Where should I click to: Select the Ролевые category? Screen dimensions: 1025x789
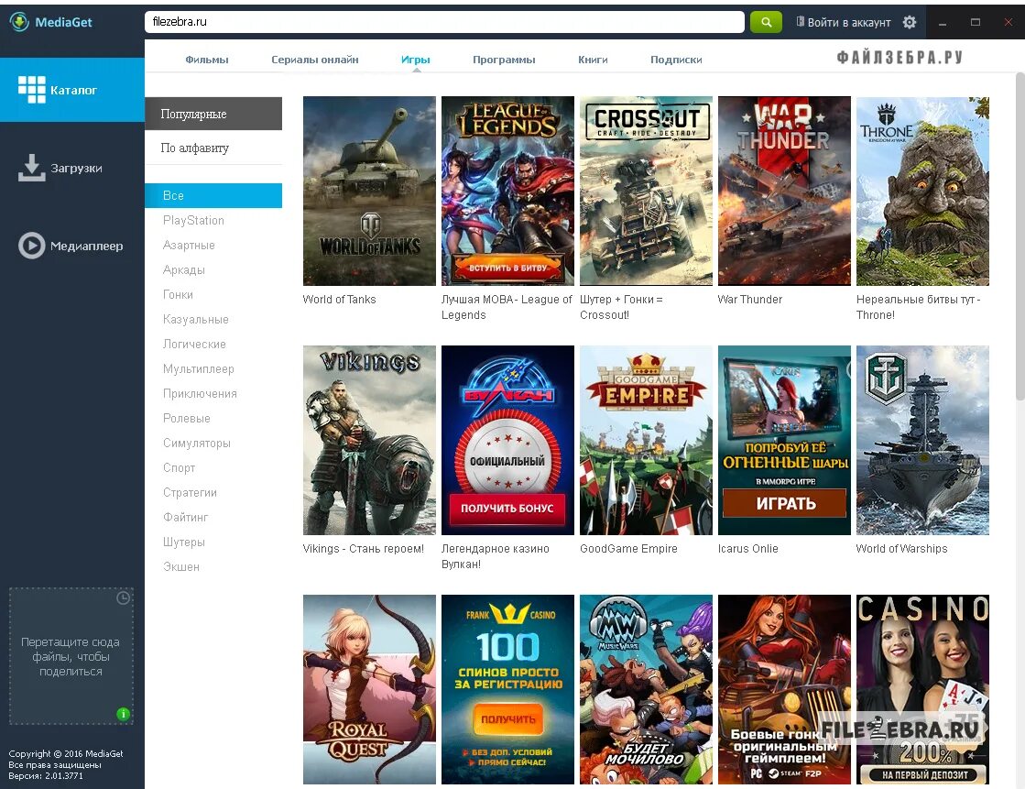click(x=186, y=418)
